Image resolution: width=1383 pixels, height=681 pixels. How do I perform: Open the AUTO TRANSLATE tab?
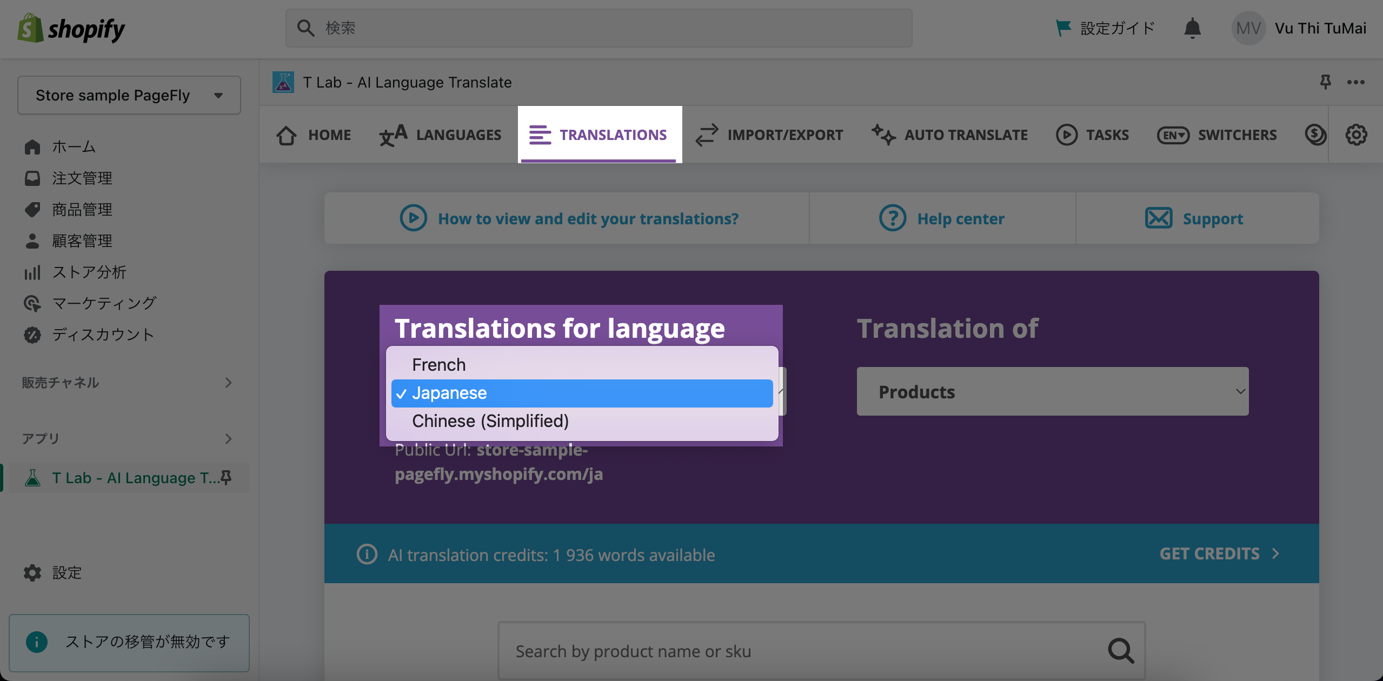tap(949, 135)
